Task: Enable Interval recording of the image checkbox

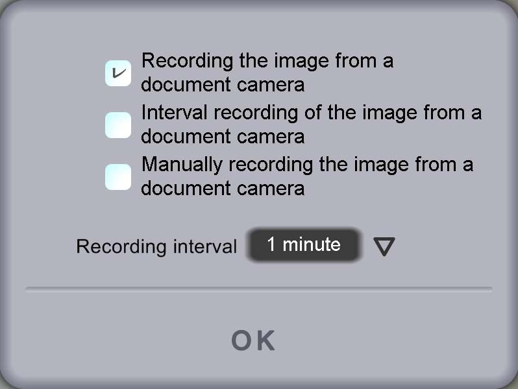Action: (118, 125)
